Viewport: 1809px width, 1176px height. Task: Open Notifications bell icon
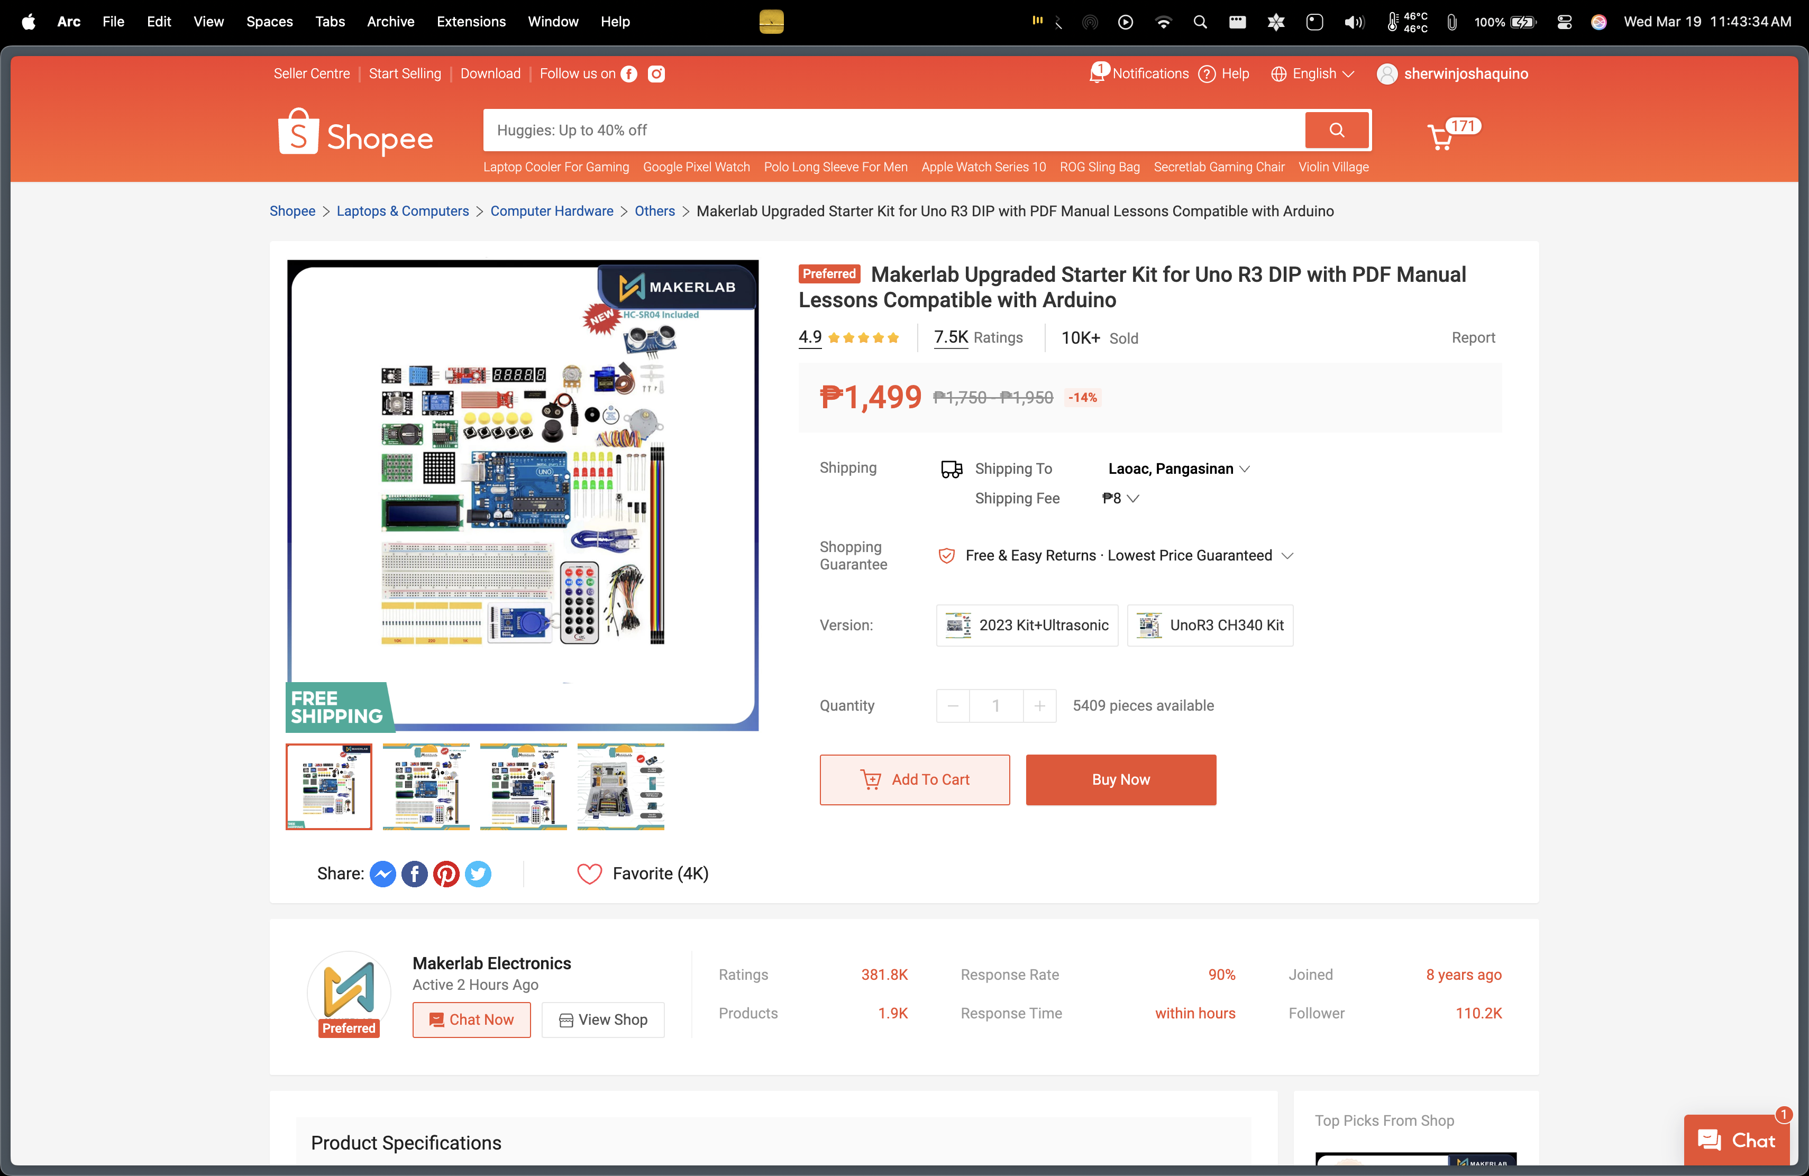1098,73
